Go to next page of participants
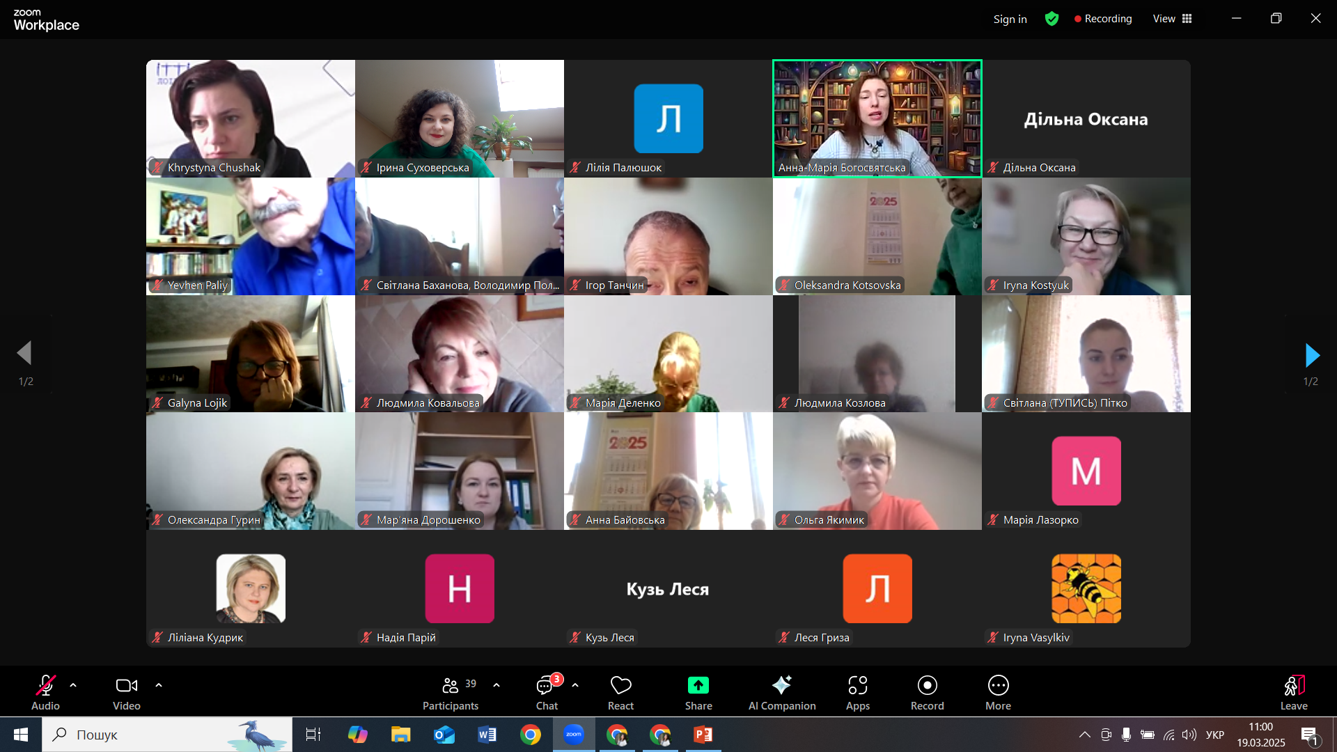 [1312, 355]
